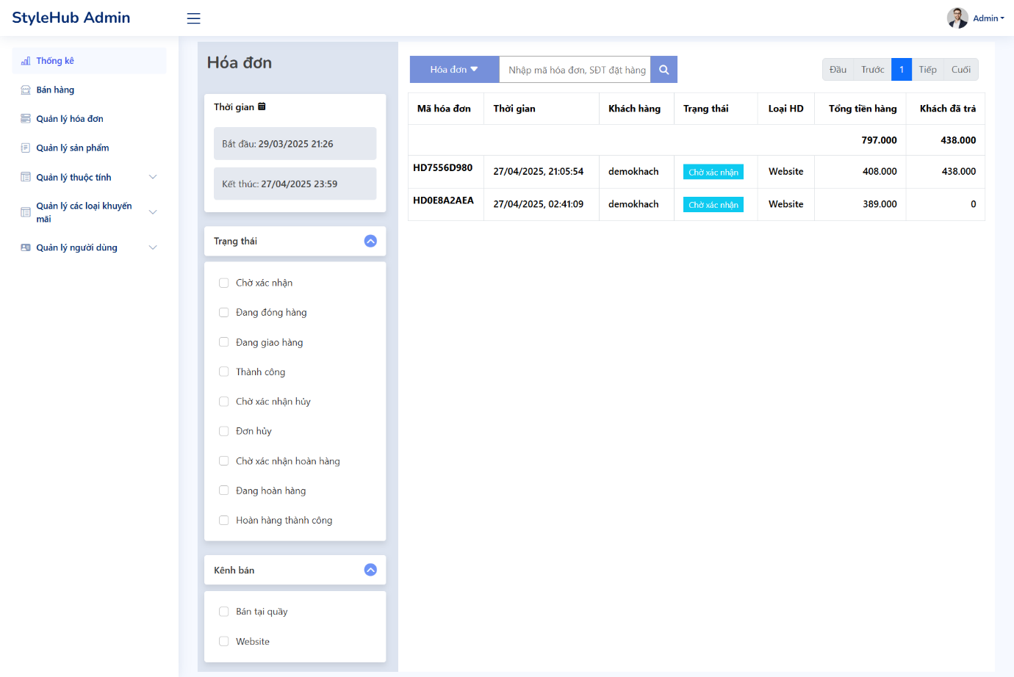This screenshot has width=1014, height=677.
Task: Collapse the Kênh bán filter panel
Action: (x=370, y=570)
